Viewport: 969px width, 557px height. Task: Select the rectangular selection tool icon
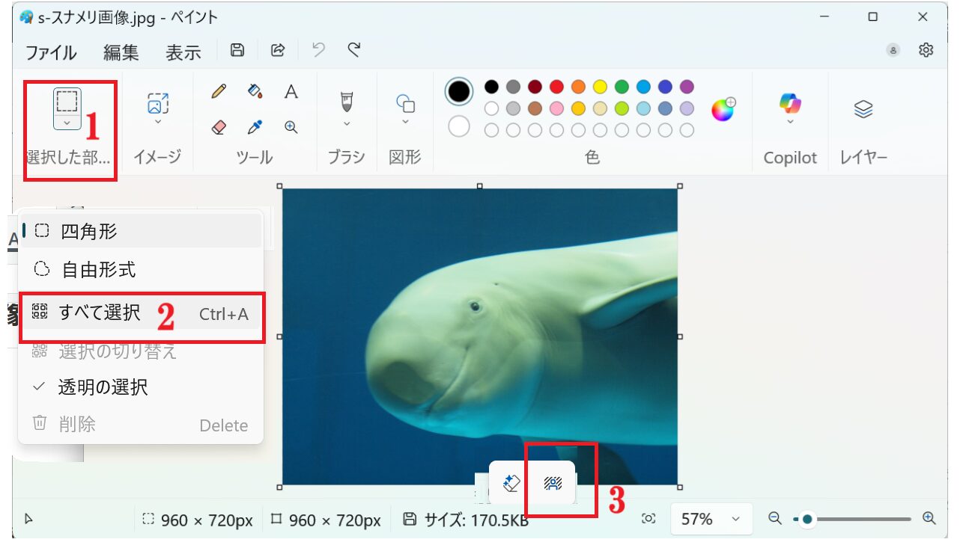point(67,100)
